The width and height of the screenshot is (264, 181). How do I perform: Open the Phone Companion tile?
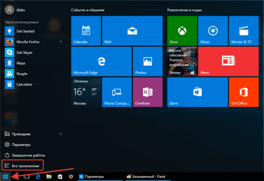click(117, 92)
